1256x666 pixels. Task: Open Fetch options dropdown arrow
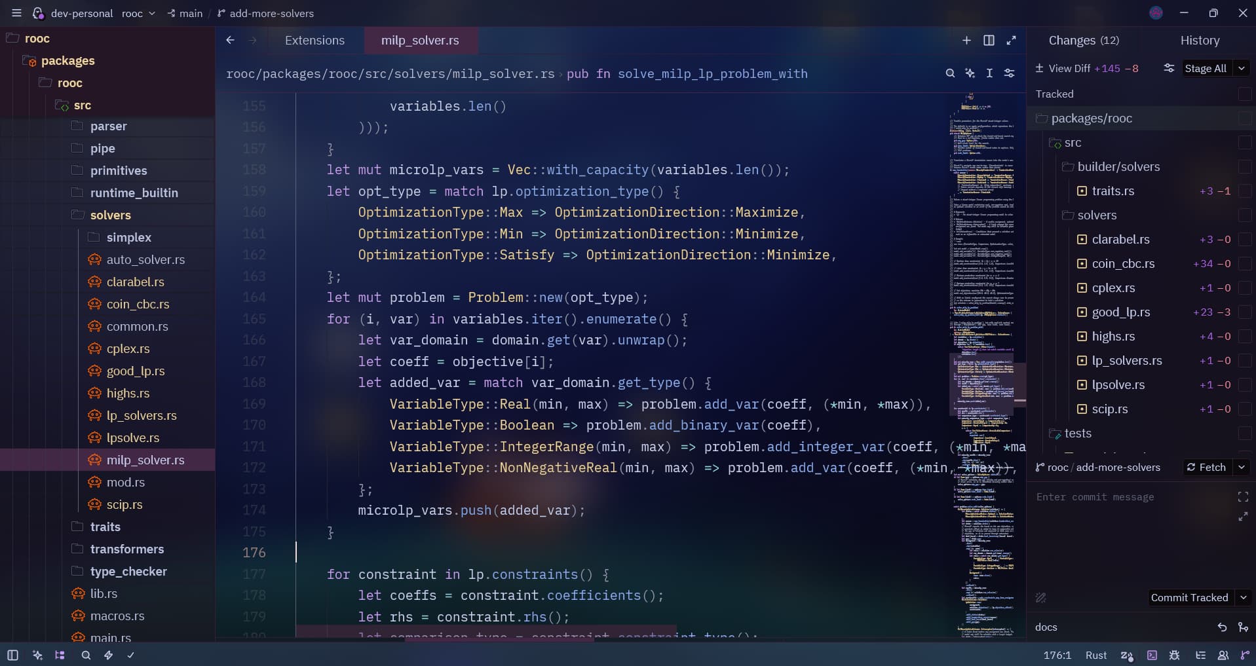1241,467
